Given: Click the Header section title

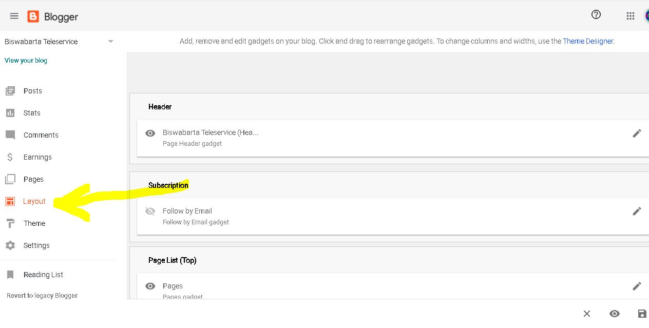Looking at the screenshot, I should click(160, 107).
